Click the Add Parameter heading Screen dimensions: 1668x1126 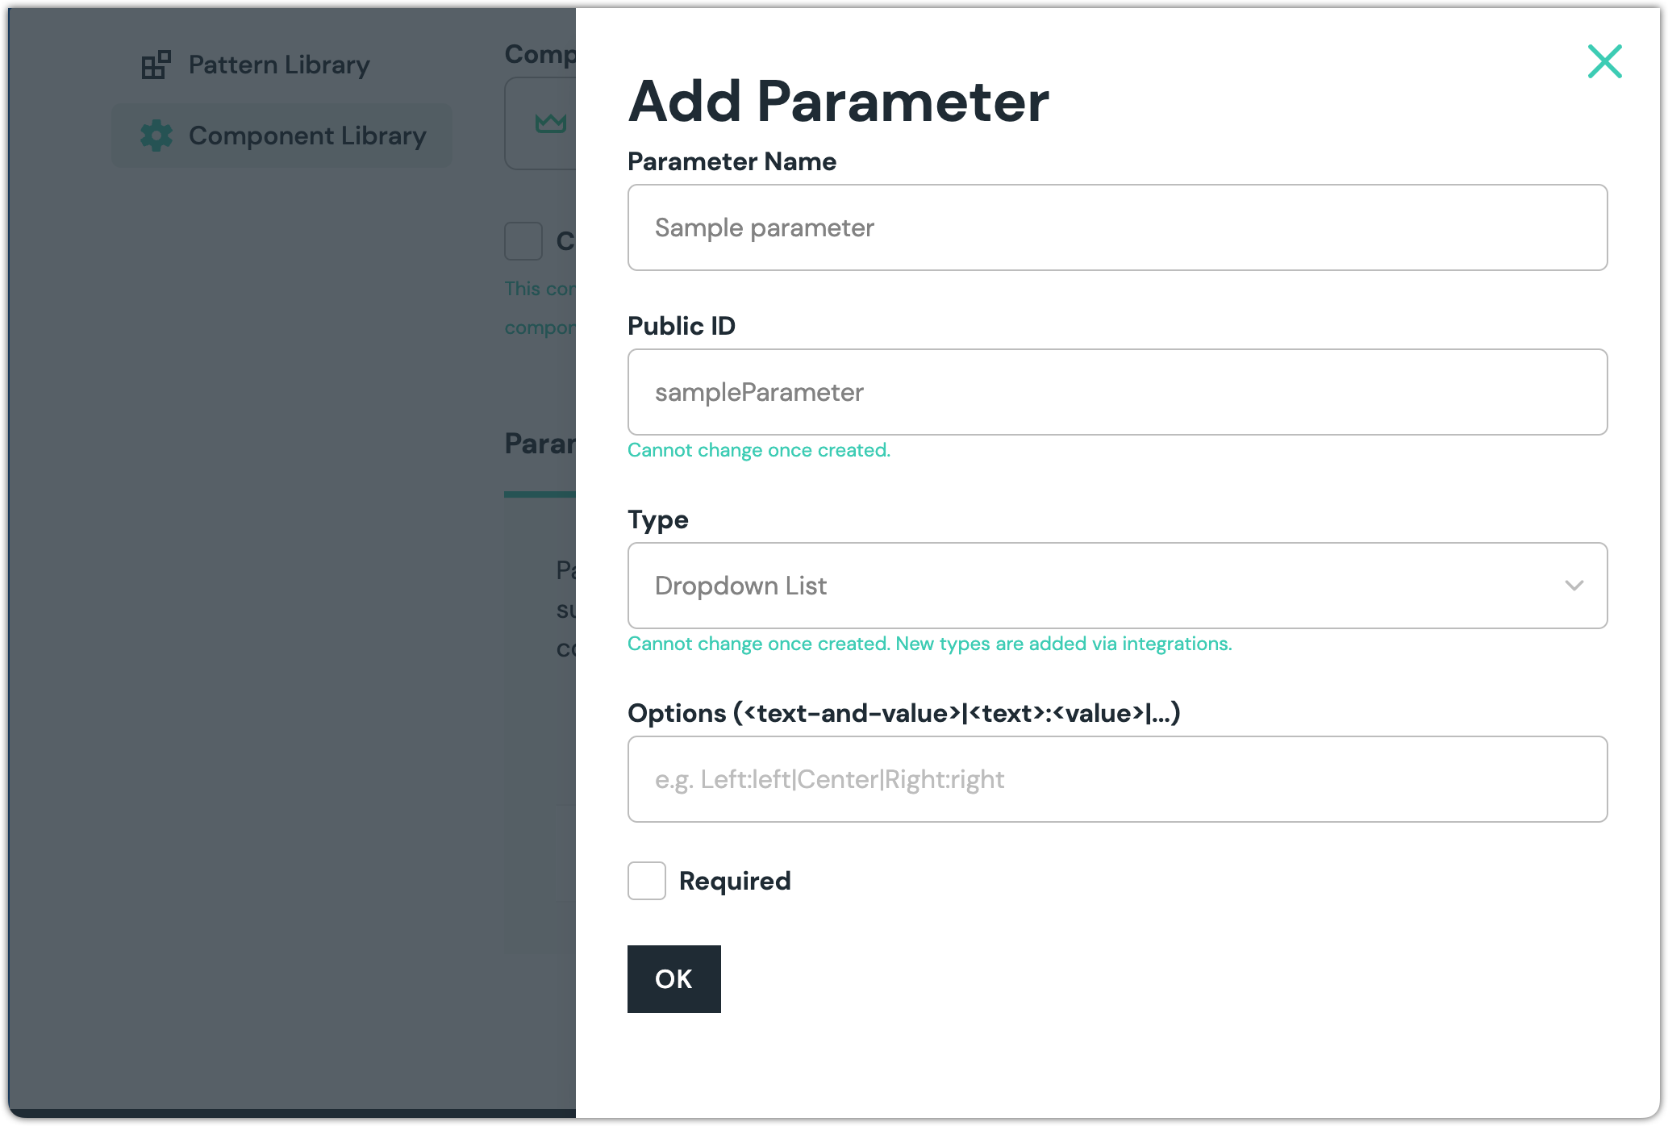coord(838,102)
